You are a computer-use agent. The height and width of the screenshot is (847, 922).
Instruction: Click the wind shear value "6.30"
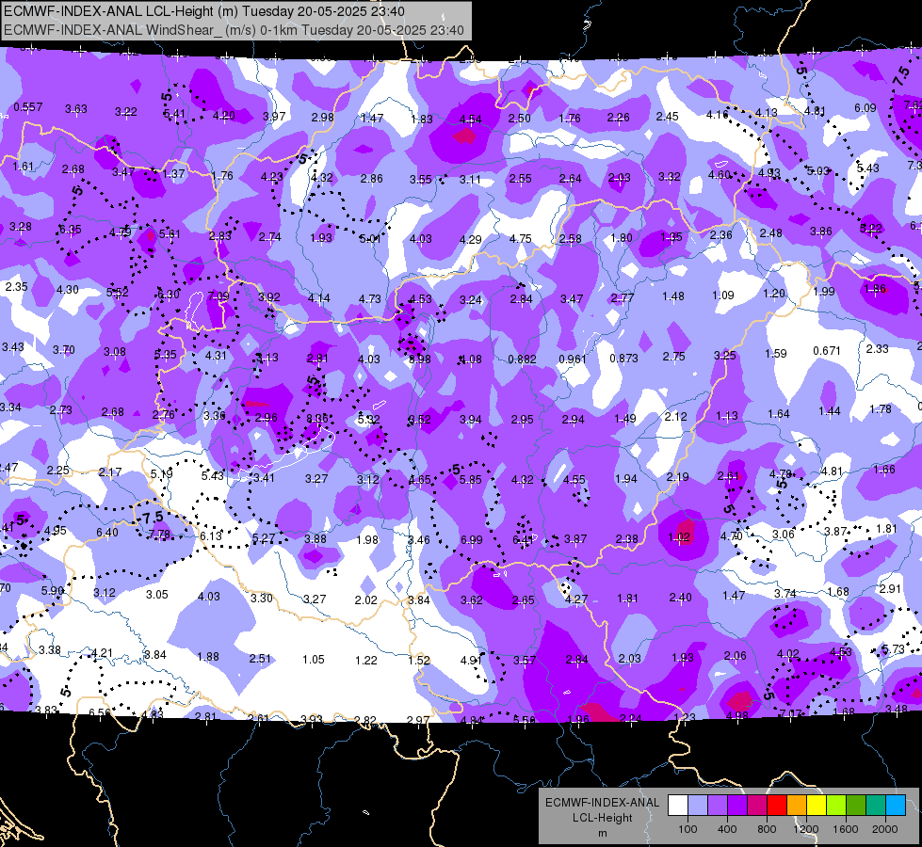point(169,295)
